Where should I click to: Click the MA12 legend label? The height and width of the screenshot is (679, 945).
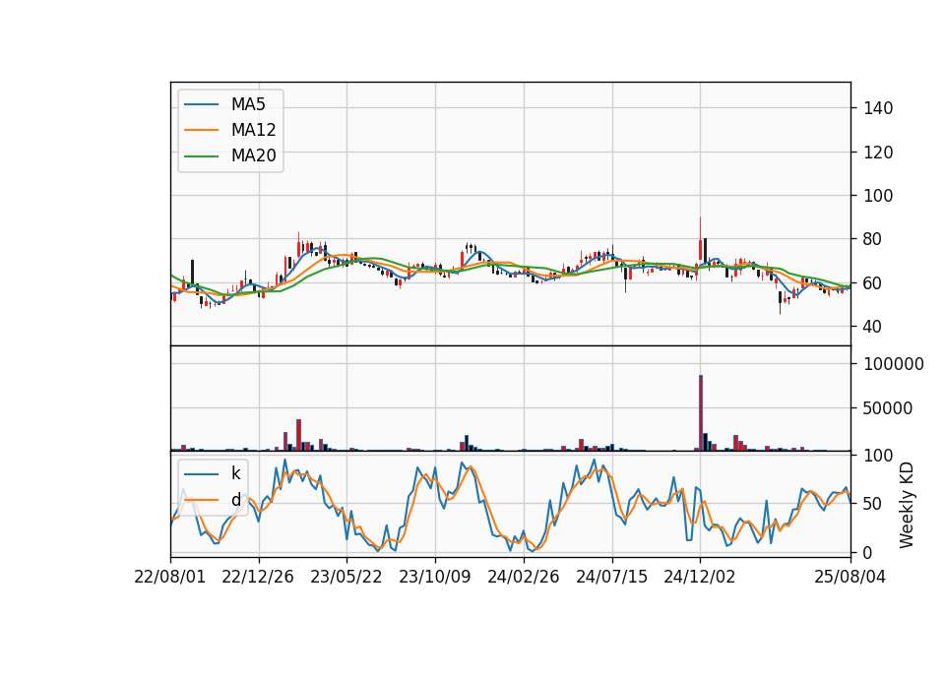coord(253,130)
